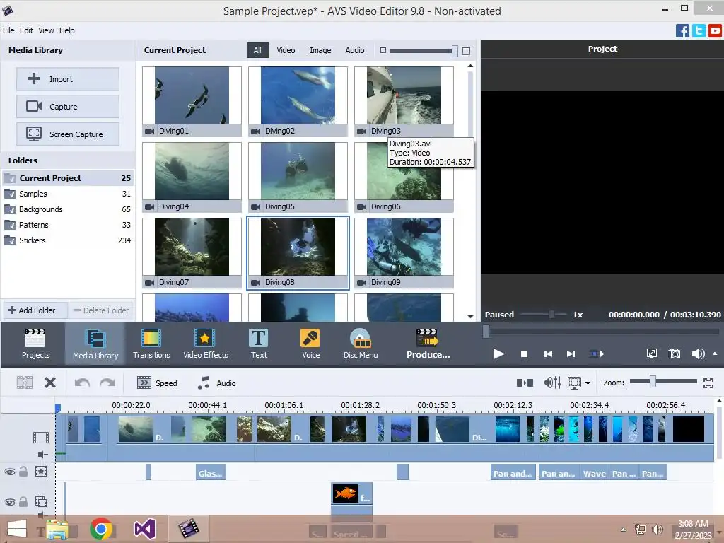Screen dimensions: 724x543
Task: Select the goldfish overlay clip on timeline
Action: [352, 494]
